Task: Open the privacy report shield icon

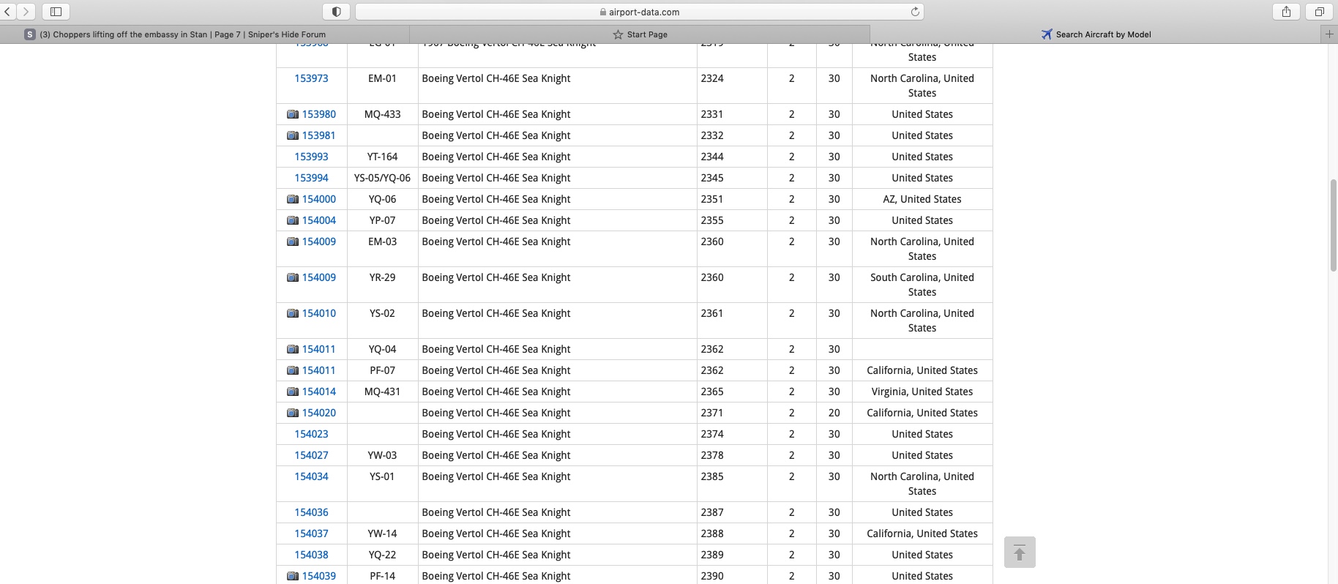Action: click(336, 12)
